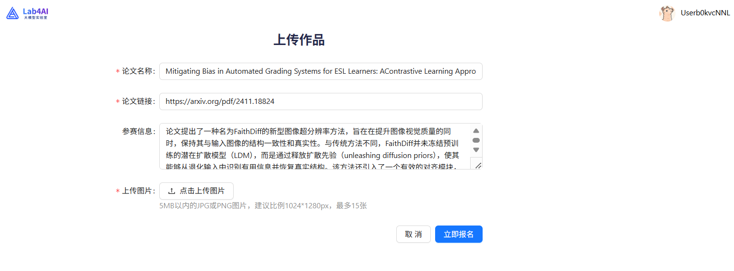Click the 参赛信息 field label

(138, 132)
